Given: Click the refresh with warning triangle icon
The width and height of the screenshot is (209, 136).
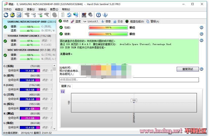Looking at the screenshot, I should 12,15.
